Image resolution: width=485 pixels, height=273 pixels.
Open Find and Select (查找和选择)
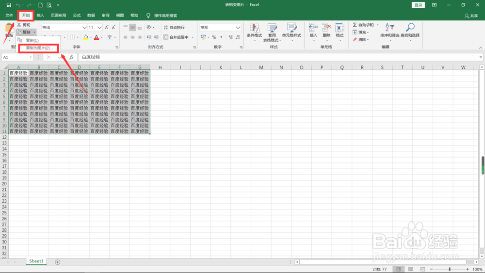pos(410,32)
